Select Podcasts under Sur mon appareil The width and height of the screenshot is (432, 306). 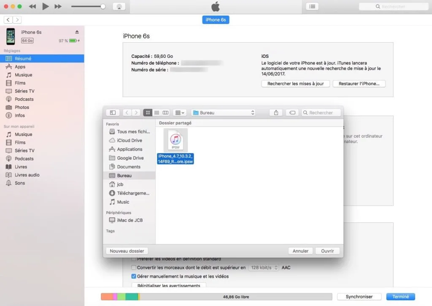[42, 159]
